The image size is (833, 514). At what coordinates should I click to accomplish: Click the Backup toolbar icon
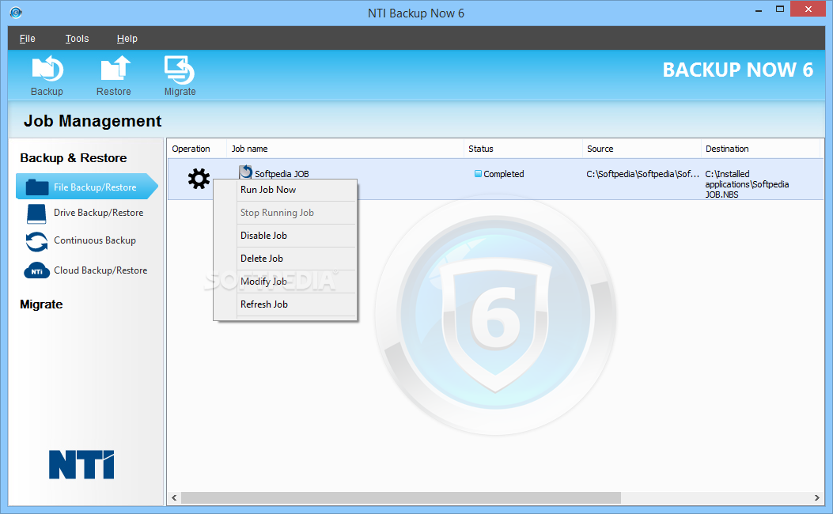(47, 70)
